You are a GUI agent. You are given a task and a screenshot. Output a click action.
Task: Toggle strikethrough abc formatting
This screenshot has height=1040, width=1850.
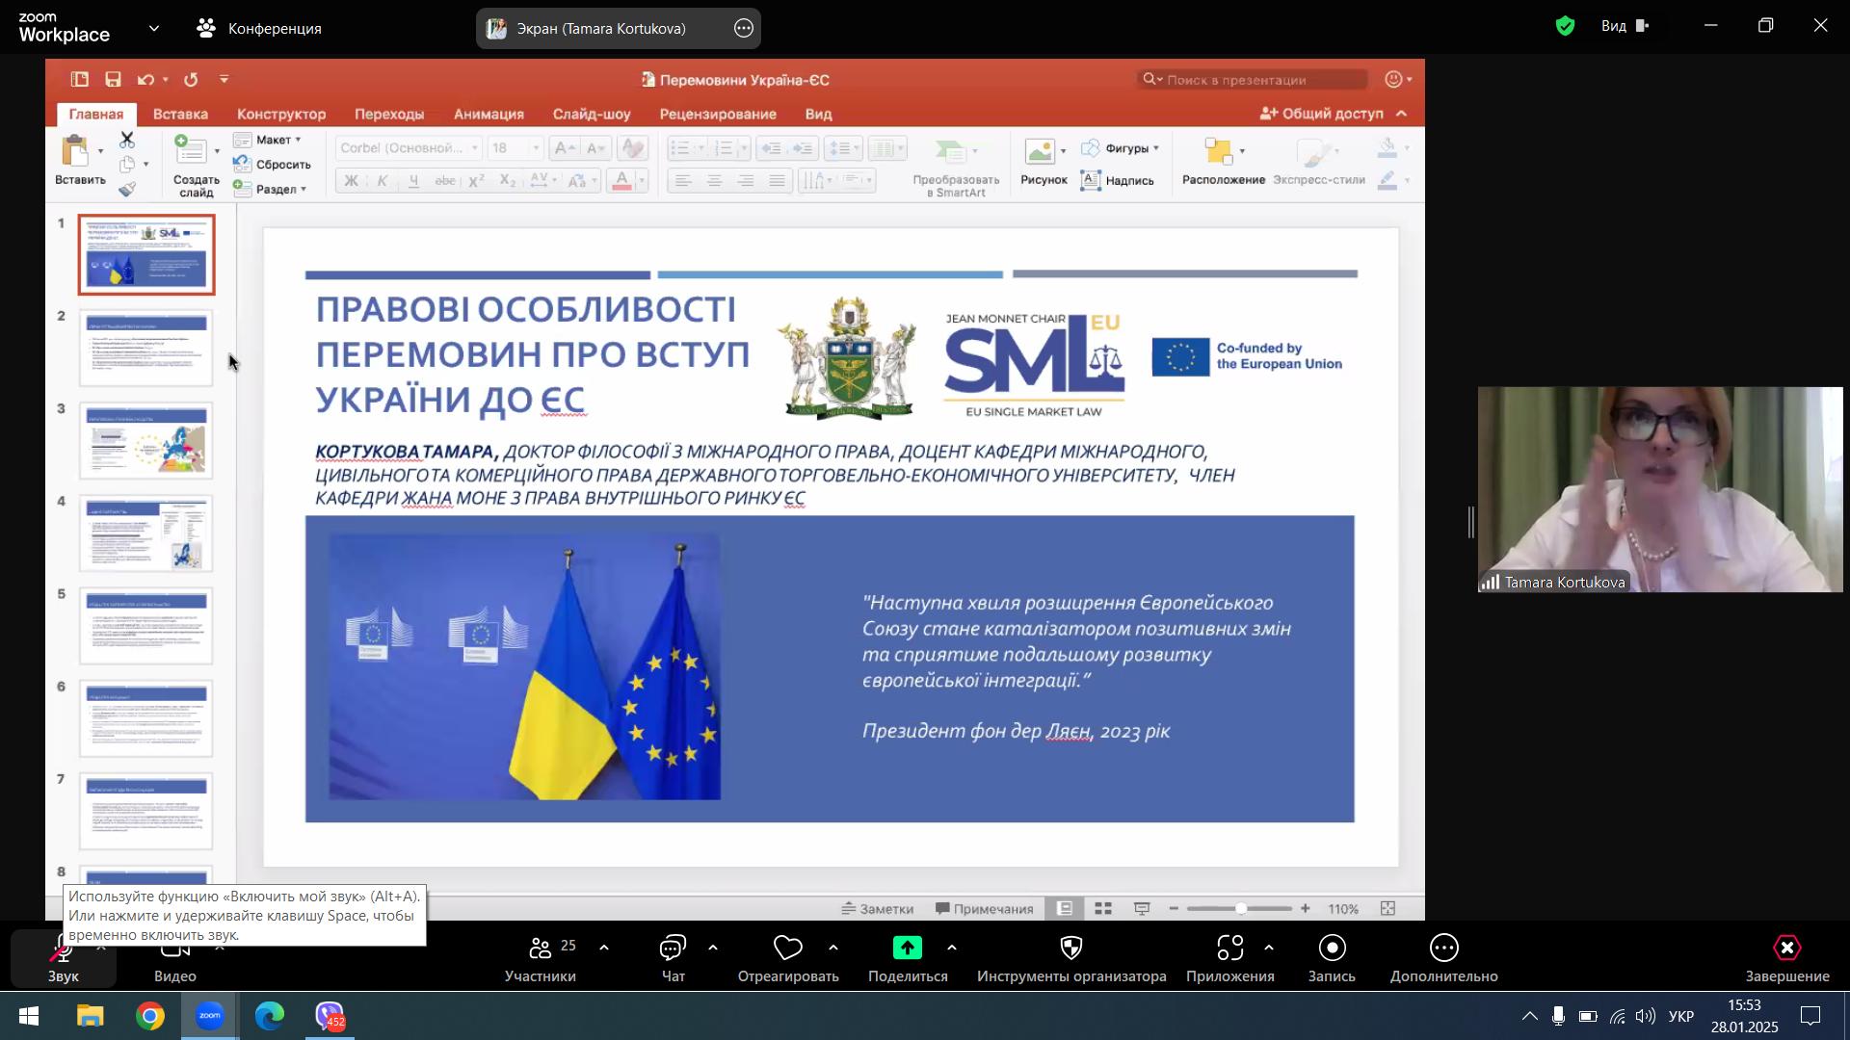click(x=444, y=180)
